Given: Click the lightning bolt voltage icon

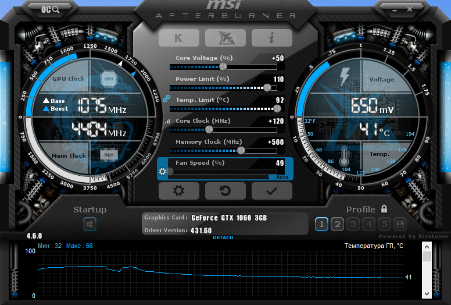Looking at the screenshot, I should (344, 77).
